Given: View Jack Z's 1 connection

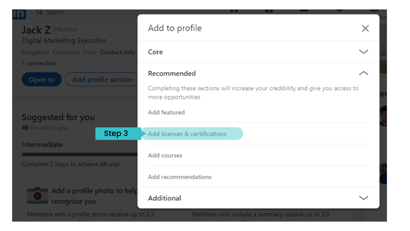Looking at the screenshot, I should pyautogui.click(x=39, y=63).
